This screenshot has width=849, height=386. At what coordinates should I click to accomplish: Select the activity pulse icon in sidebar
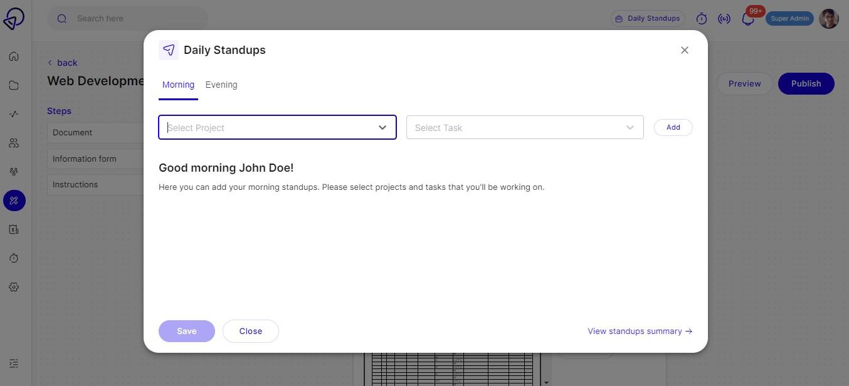13,113
